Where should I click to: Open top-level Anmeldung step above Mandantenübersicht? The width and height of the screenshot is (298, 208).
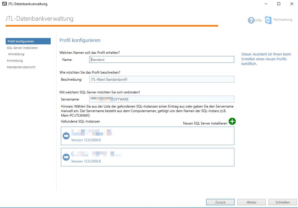point(15,61)
